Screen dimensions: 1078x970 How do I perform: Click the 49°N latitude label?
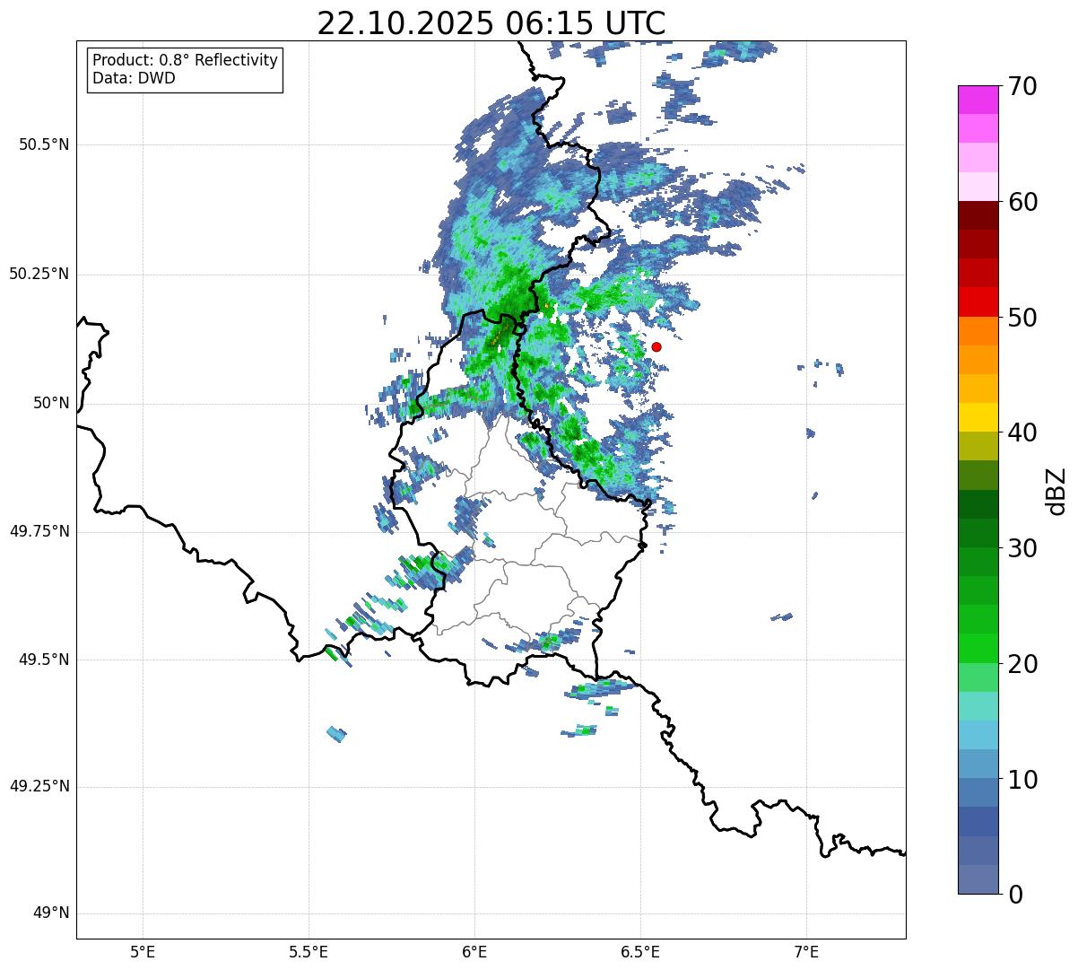click(x=52, y=913)
